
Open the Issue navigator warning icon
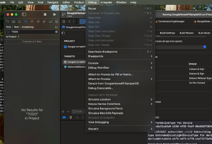[x=32, y=21]
